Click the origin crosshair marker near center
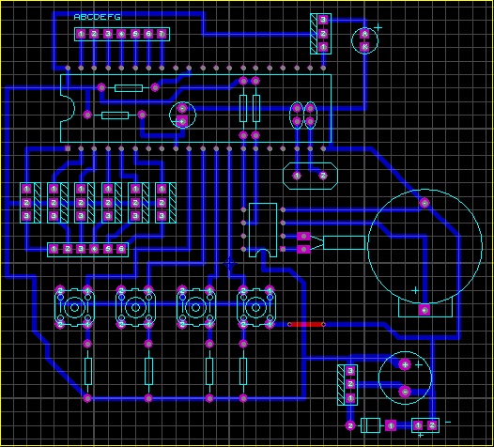The height and width of the screenshot is (447, 494). coord(229,263)
